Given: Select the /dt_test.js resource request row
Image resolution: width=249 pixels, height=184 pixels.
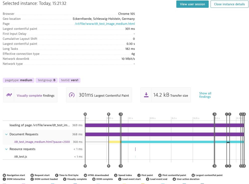Looking at the screenshot, I should click(x=21, y=157).
